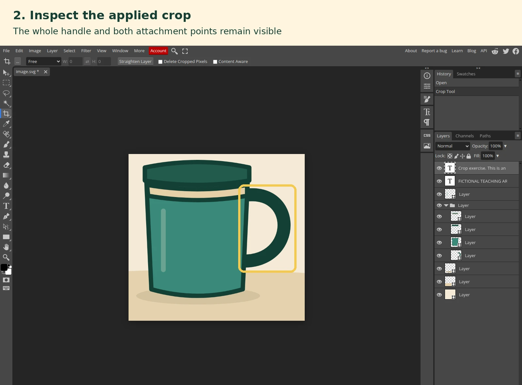Select the Eraser tool
Image resolution: width=522 pixels, height=385 pixels.
pyautogui.click(x=6, y=165)
